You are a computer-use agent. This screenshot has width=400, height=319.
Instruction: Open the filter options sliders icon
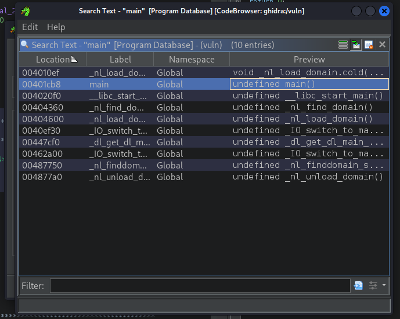click(x=373, y=285)
